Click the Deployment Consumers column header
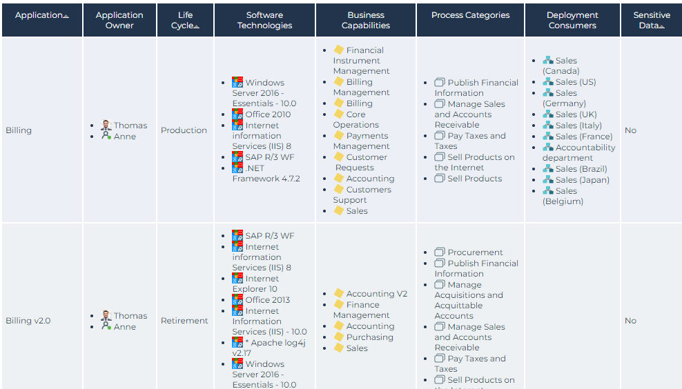The width and height of the screenshot is (682, 389). click(x=572, y=21)
